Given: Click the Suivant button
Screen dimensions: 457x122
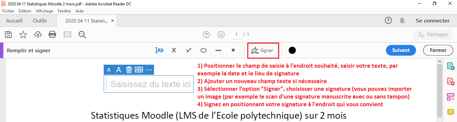Looking at the screenshot, I should (401, 50).
